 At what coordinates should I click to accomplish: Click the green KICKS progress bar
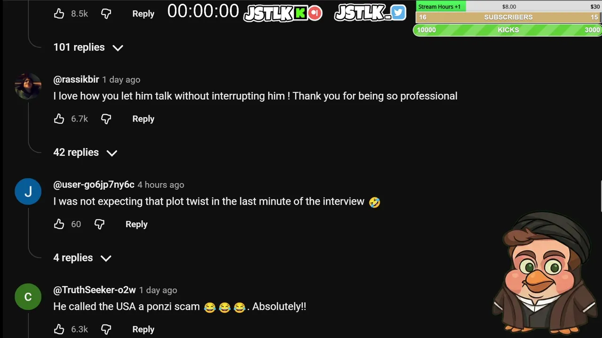coord(507,30)
